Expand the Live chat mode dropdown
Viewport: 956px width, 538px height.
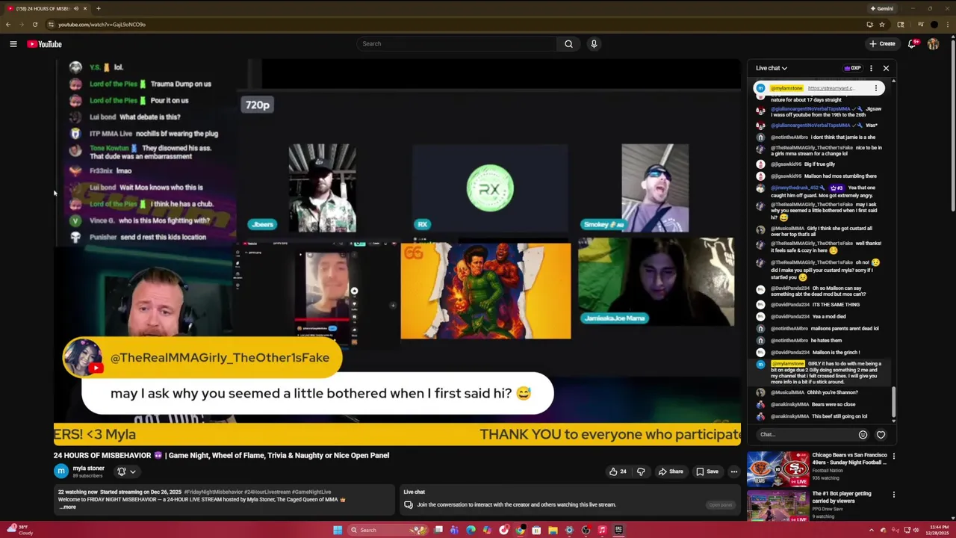coord(772,68)
